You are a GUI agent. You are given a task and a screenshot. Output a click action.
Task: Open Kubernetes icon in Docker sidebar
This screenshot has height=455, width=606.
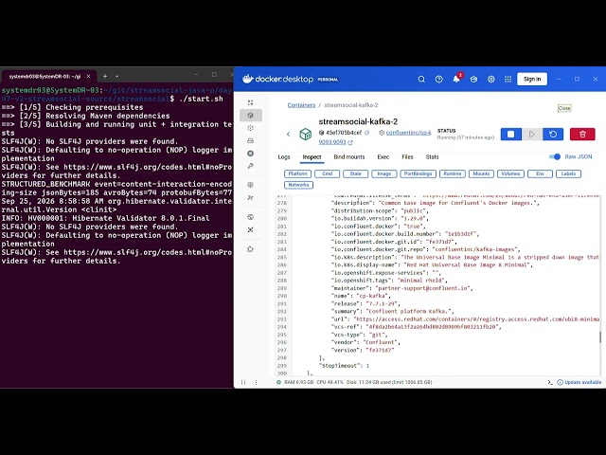pyautogui.click(x=250, y=154)
